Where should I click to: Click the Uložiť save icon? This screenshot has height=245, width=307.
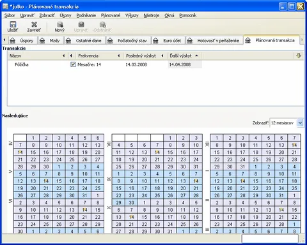(13, 24)
